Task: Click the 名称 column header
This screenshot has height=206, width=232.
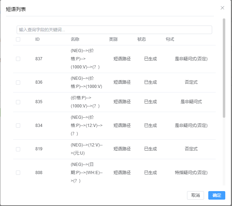Action: click(x=75, y=39)
